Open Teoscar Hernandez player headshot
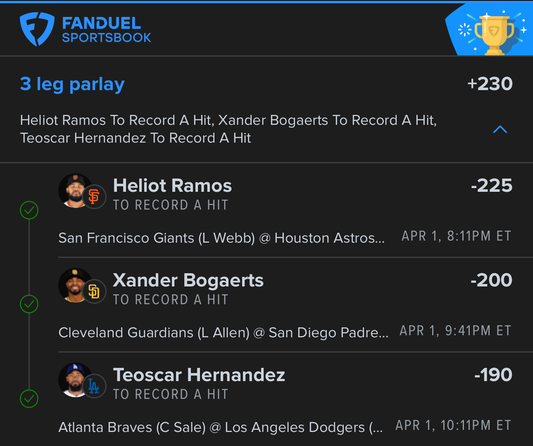533x446 pixels. pyautogui.click(x=75, y=380)
